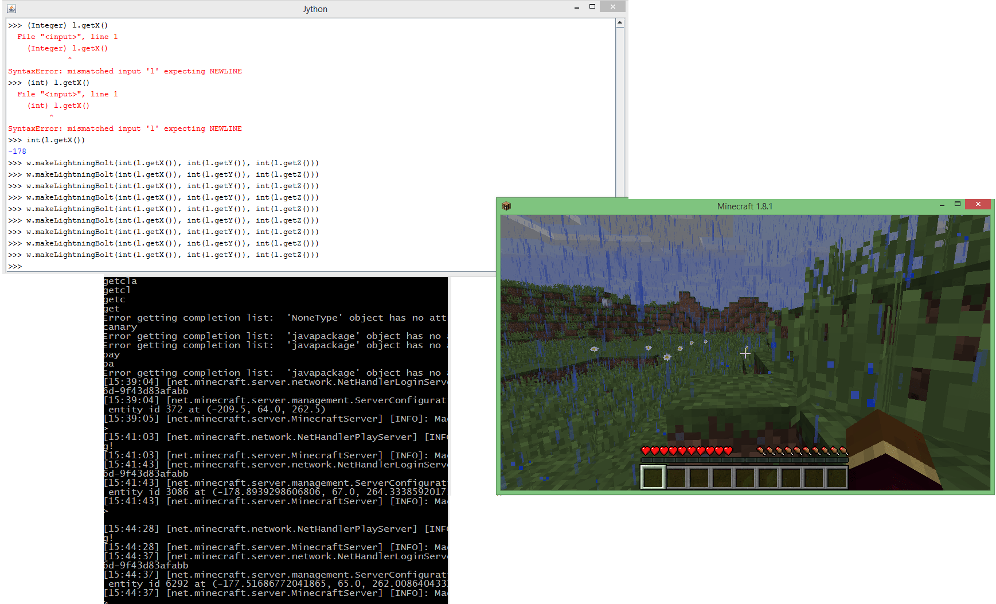Image resolution: width=996 pixels, height=604 pixels.
Task: Click the Java icon in the Jython title bar
Action: [x=11, y=9]
